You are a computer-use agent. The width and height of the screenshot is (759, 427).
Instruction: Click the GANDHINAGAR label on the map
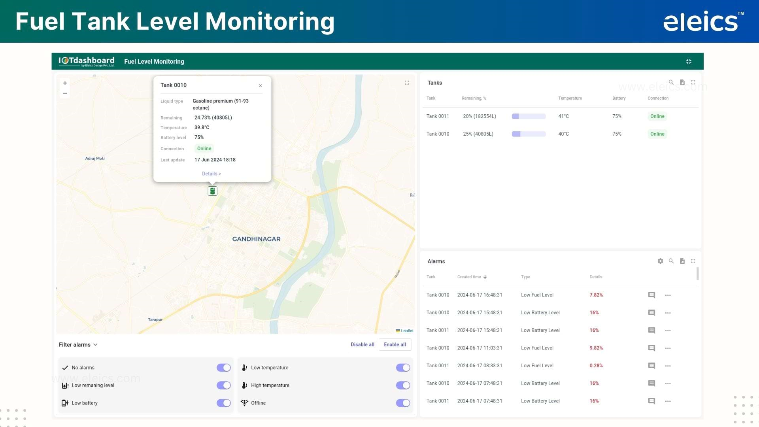coord(256,239)
